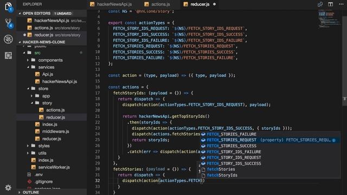Open the Manage gear menu
This screenshot has height=195, width=347.
[8, 187]
